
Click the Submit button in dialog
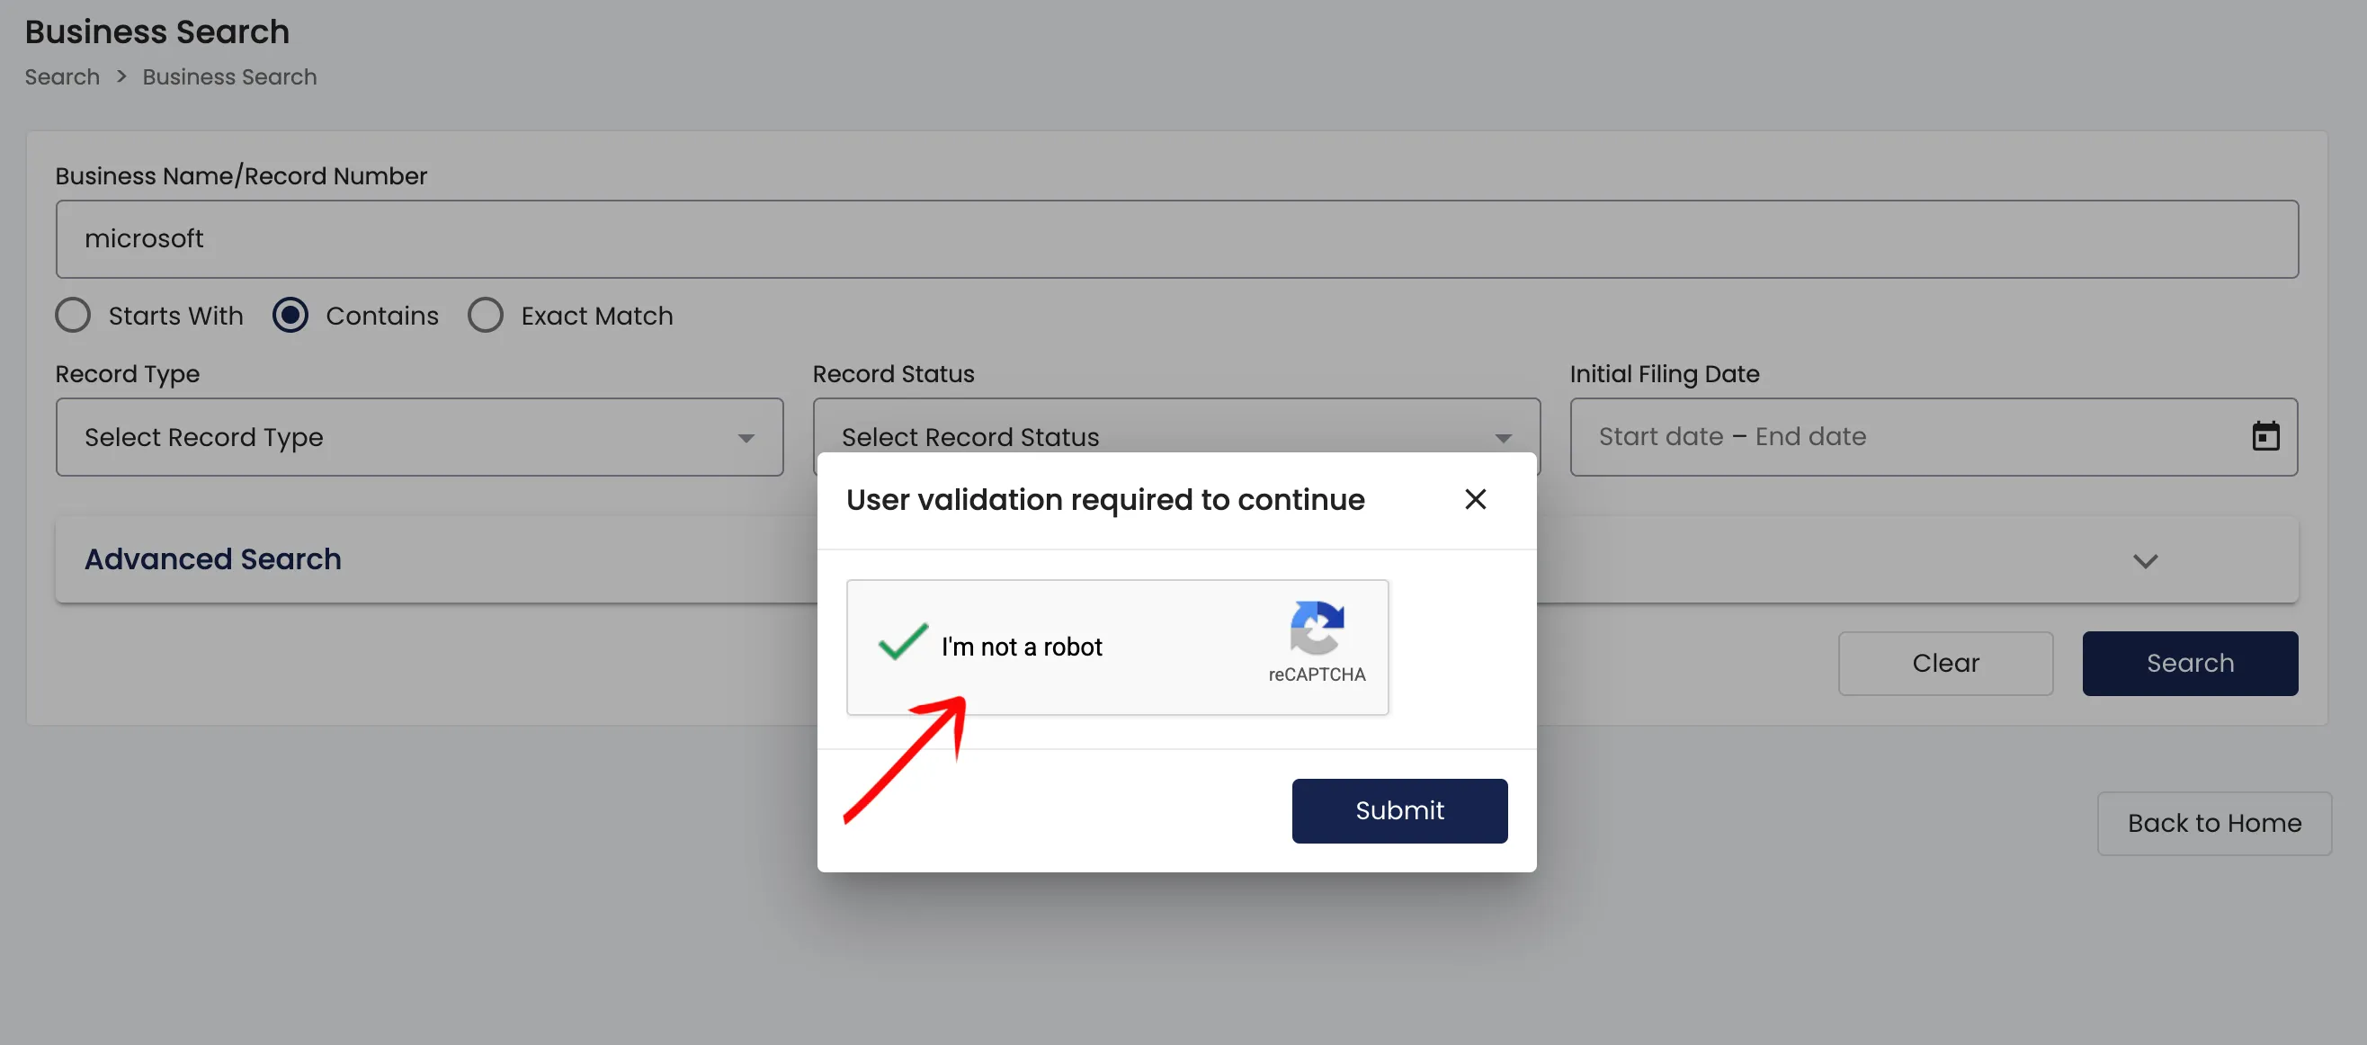1399,810
